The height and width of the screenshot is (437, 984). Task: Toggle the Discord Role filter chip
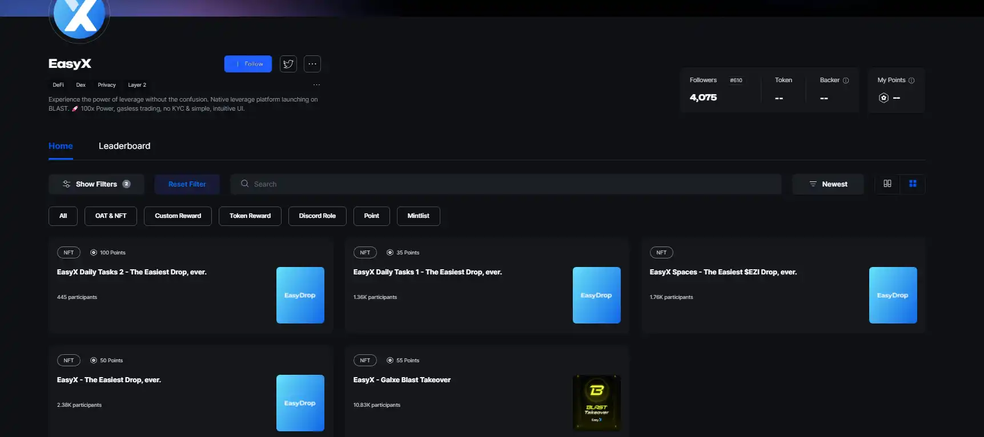[x=317, y=216]
